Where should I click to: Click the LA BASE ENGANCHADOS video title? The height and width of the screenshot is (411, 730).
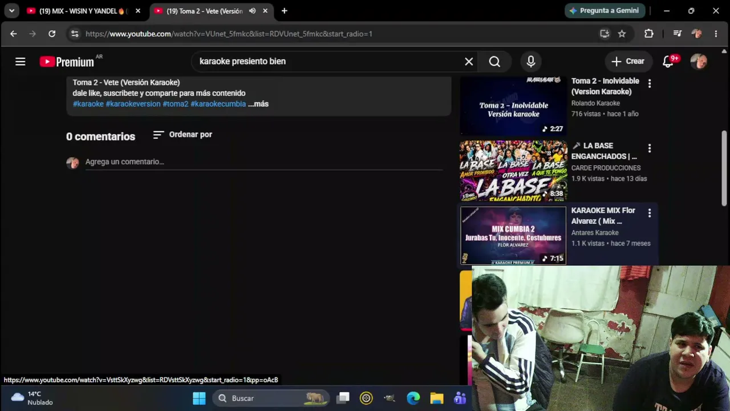[604, 151]
